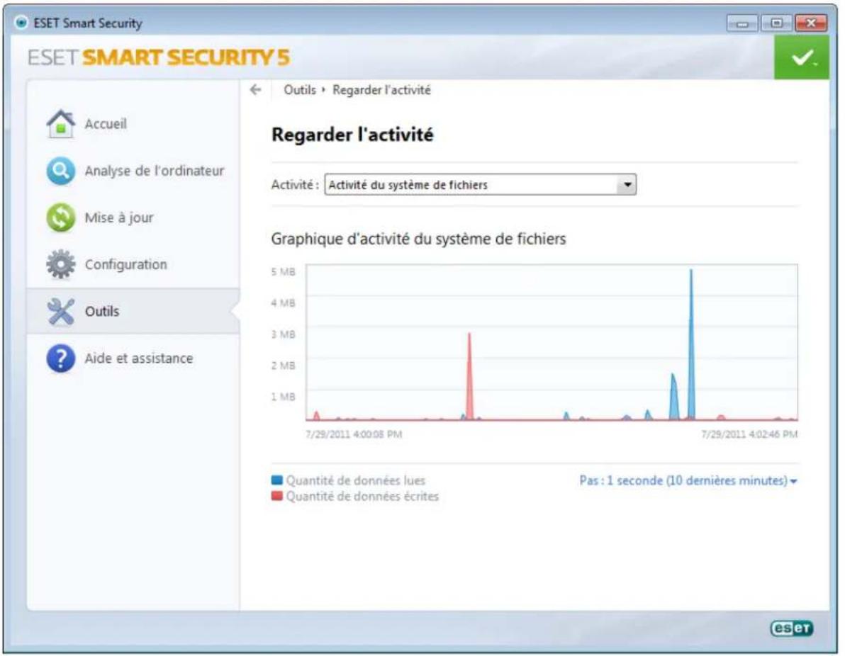This screenshot has height=656, width=845.
Task: Go to Mise à jour section
Action: coord(134,217)
